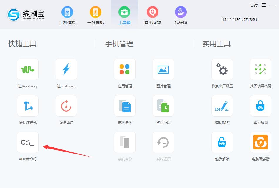Switch to the 一键刷机 tab
The width and height of the screenshot is (279, 188).
[x=96, y=15]
